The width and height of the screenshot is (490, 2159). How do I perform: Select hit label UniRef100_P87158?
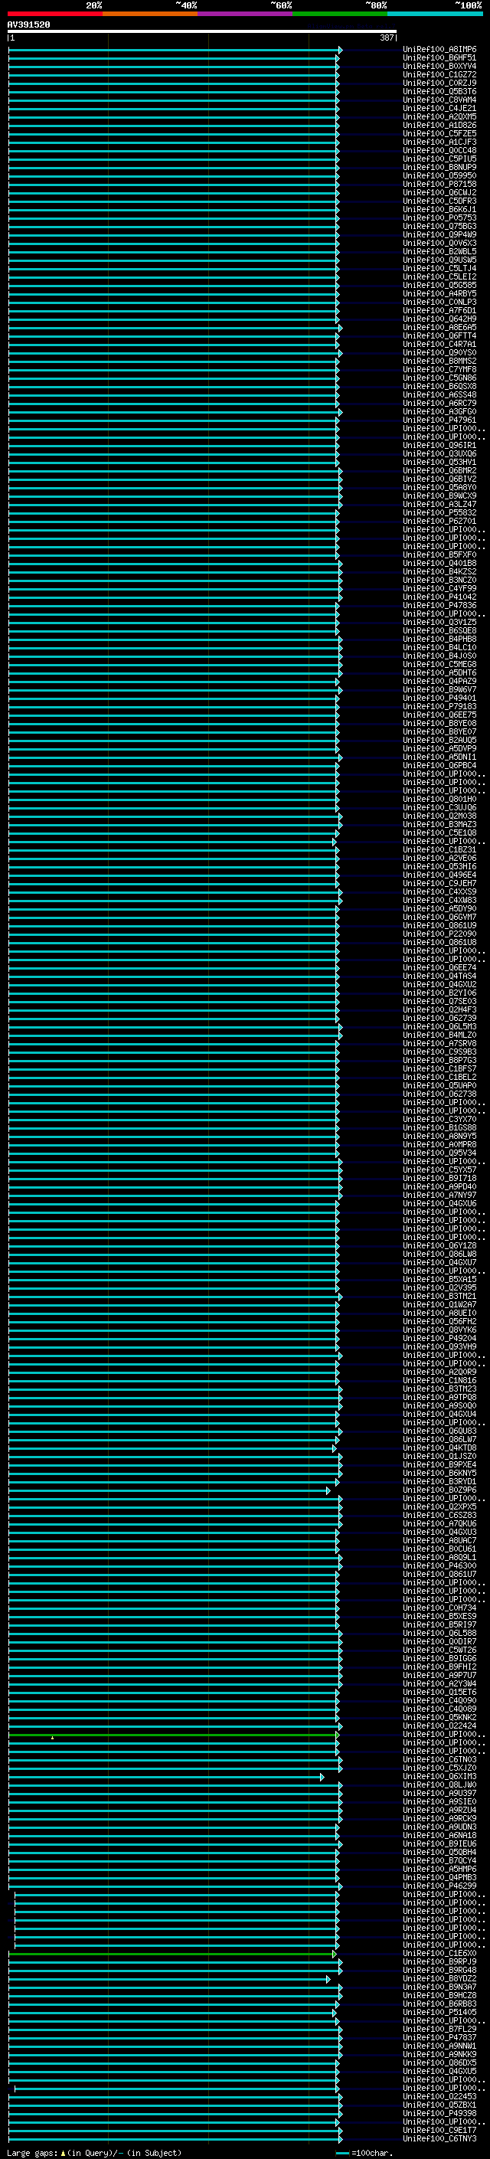tap(439, 184)
